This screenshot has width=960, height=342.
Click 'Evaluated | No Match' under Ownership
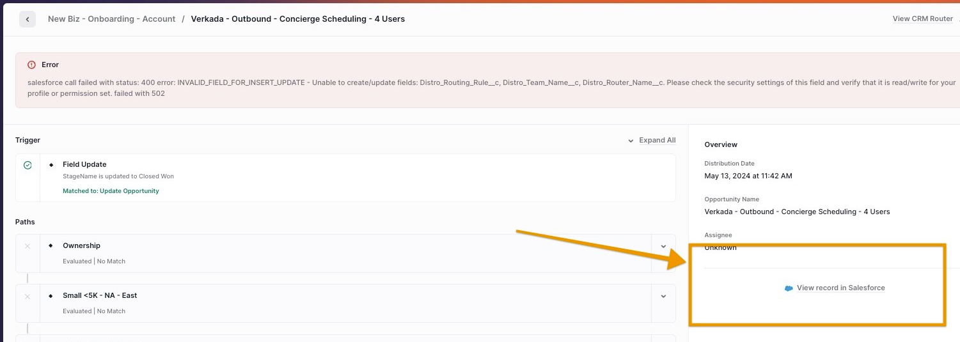click(x=94, y=261)
